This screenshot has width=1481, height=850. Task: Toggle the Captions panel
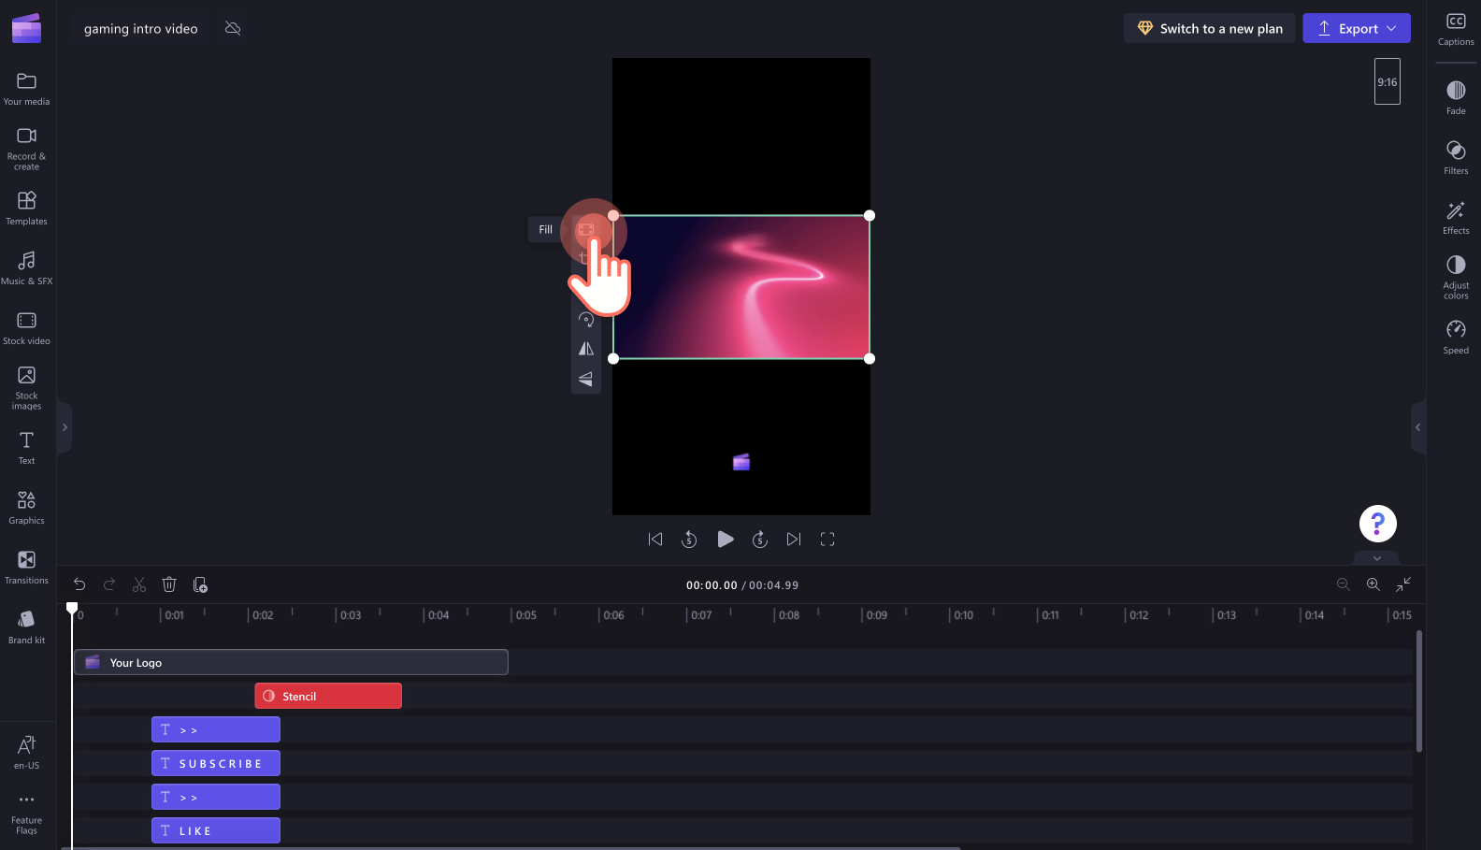[x=1456, y=29]
